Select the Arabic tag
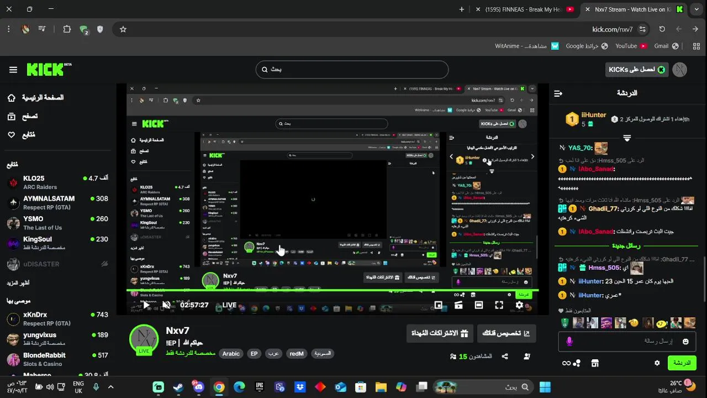Viewport: 707px width, 398px height. pyautogui.click(x=231, y=354)
